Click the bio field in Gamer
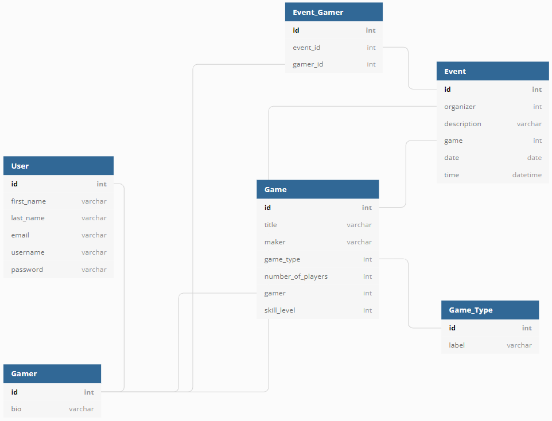Viewport: 552px width, 421px height. click(x=52, y=408)
